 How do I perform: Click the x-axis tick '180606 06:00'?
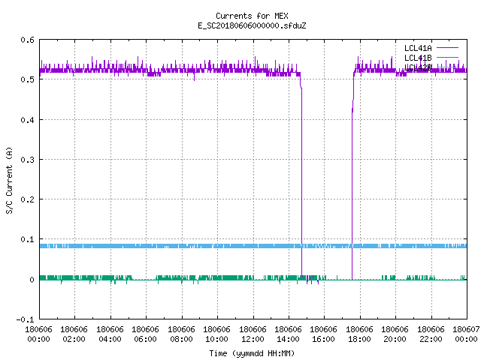[145, 334]
